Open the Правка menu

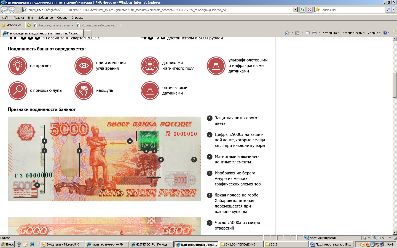click(18, 18)
